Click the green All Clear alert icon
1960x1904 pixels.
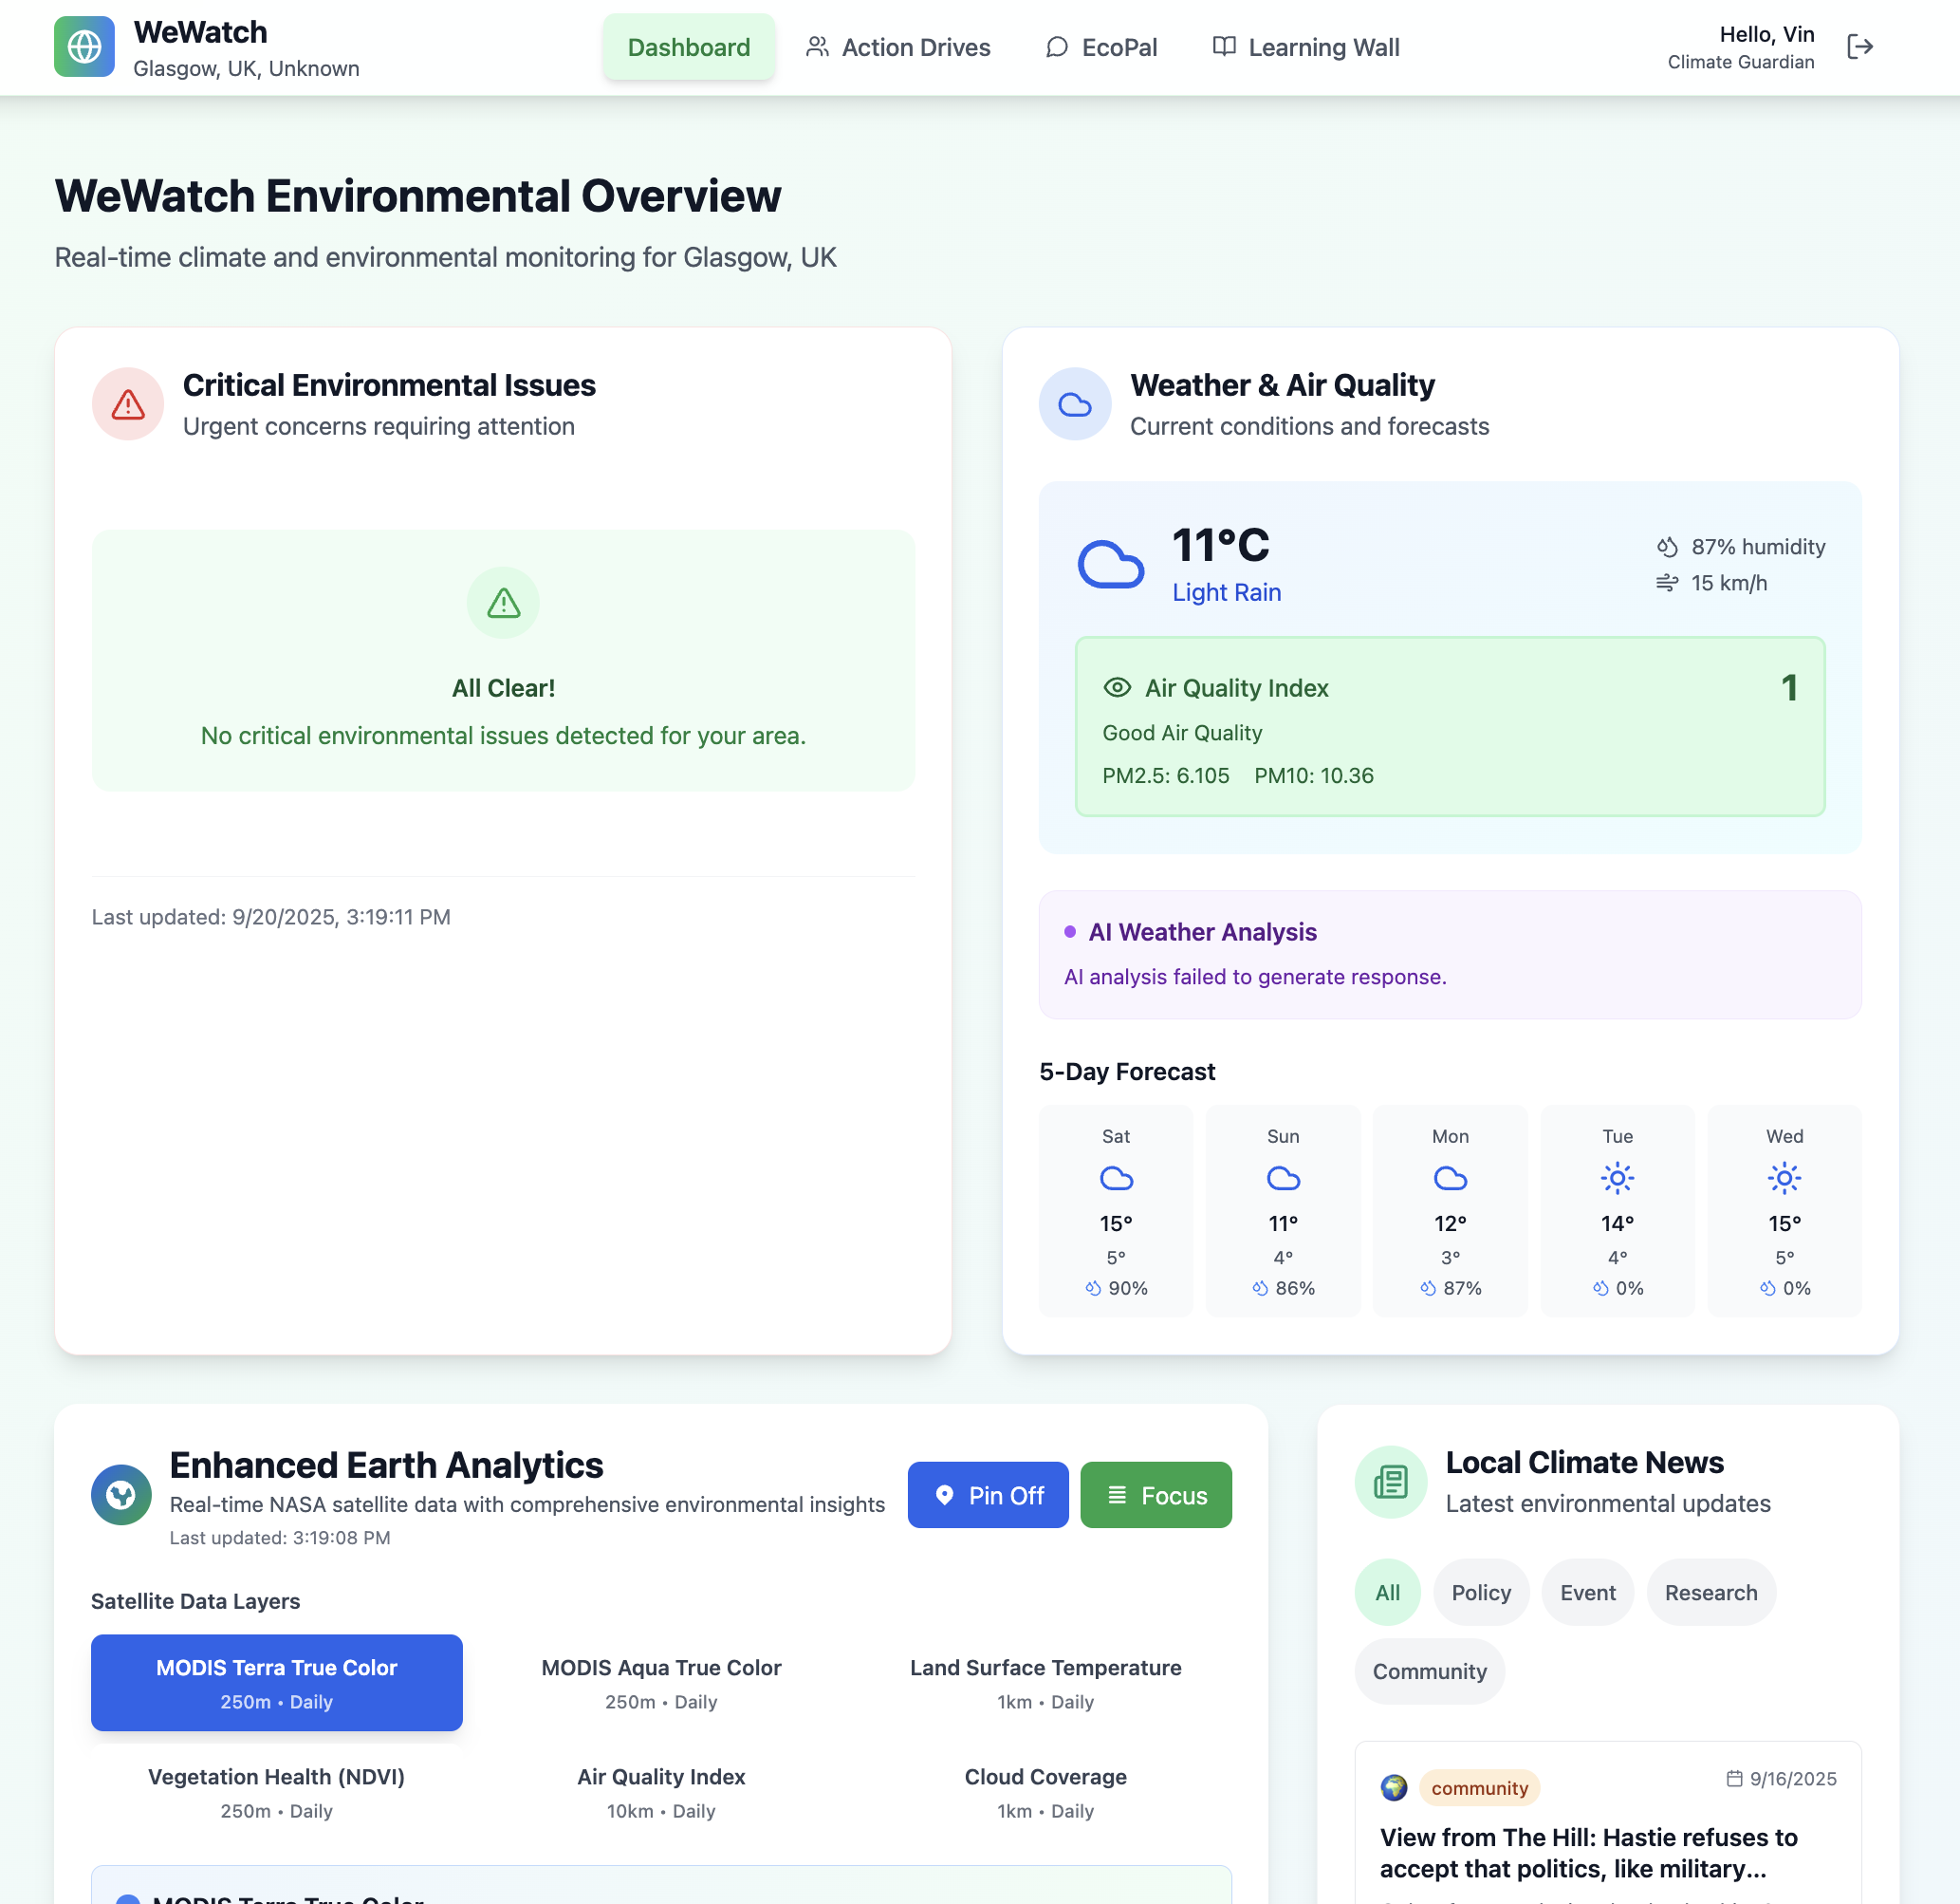503,604
